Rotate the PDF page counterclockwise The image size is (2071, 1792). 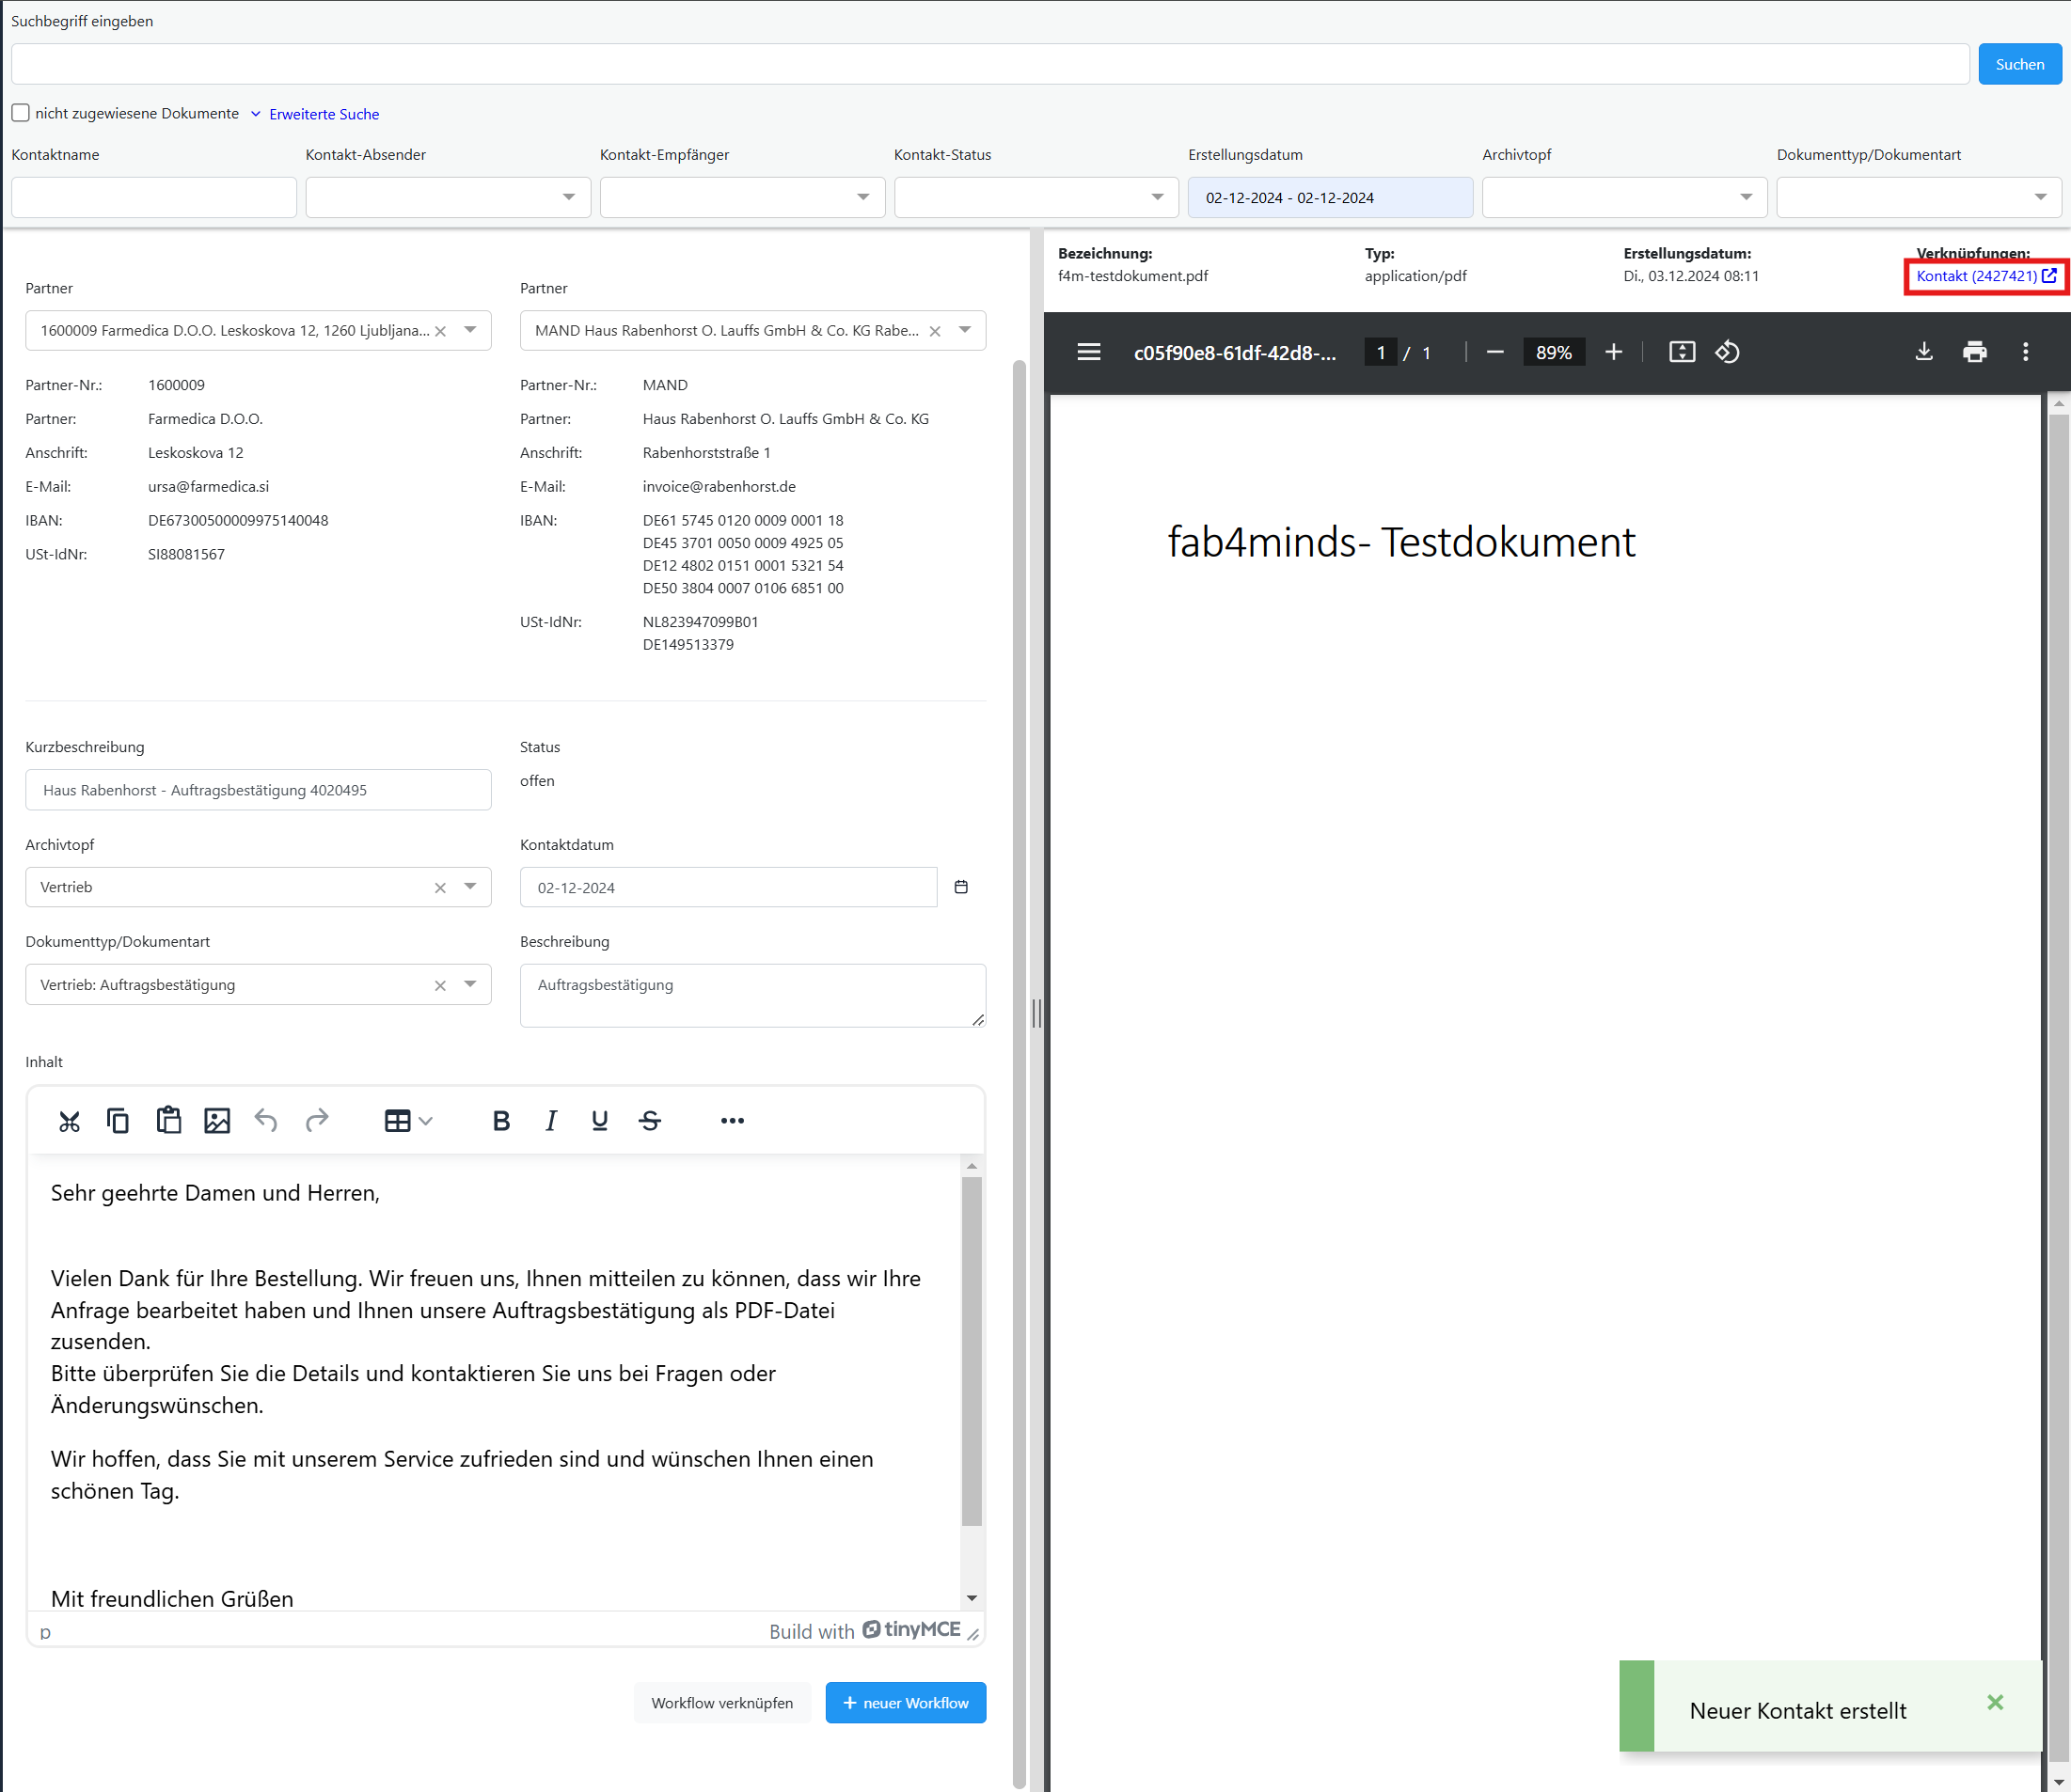[1727, 352]
